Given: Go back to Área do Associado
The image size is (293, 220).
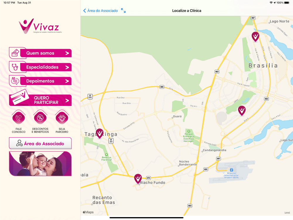Looking at the screenshot, I should point(100,11).
